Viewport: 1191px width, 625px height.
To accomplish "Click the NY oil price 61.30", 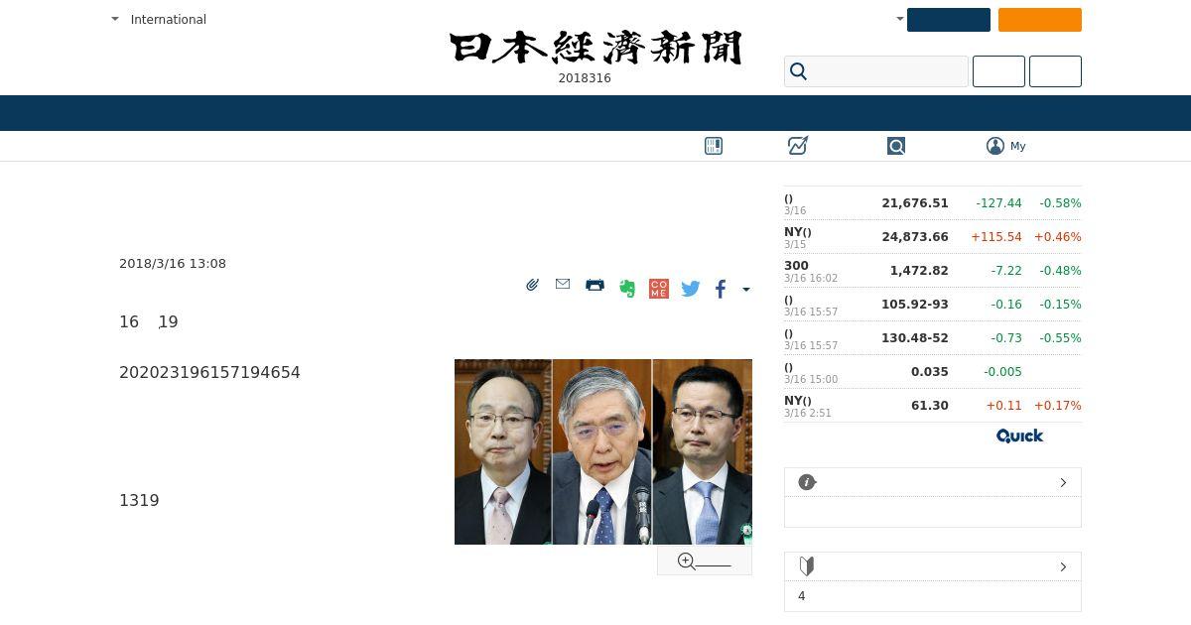I will point(930,406).
